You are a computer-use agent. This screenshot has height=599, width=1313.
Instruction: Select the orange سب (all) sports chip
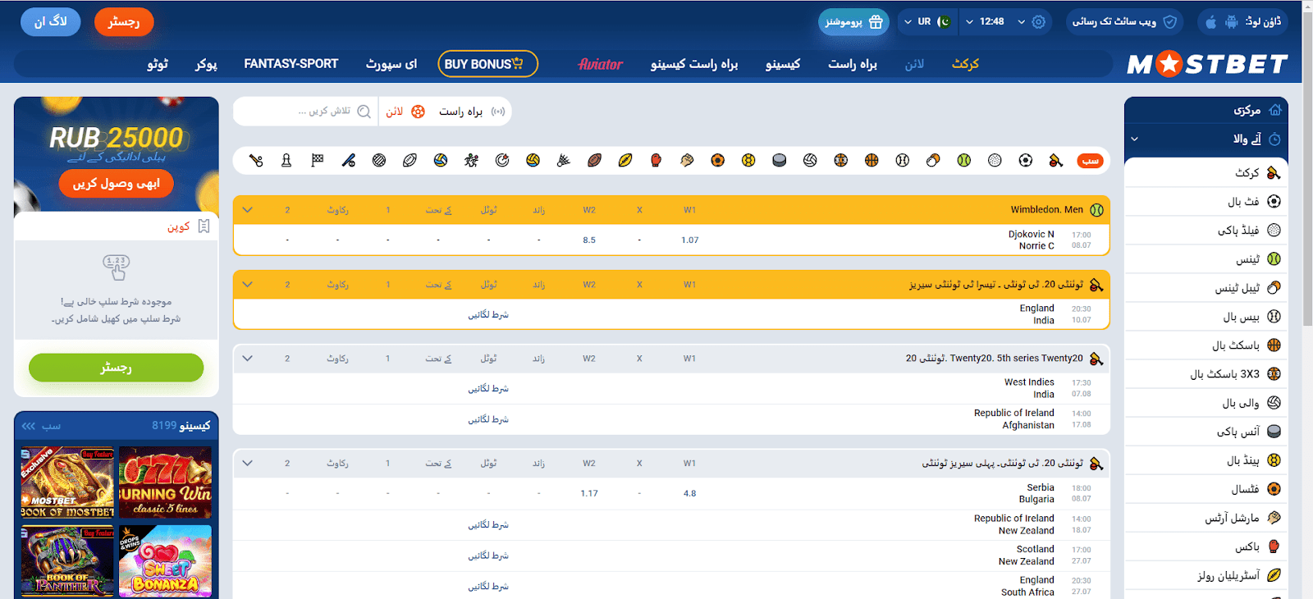[x=1090, y=161]
